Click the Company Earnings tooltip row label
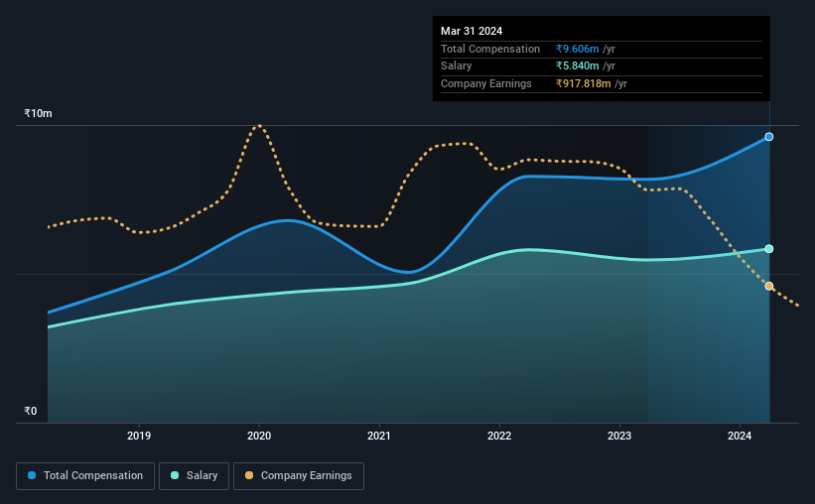The width and height of the screenshot is (815, 504). coord(486,83)
